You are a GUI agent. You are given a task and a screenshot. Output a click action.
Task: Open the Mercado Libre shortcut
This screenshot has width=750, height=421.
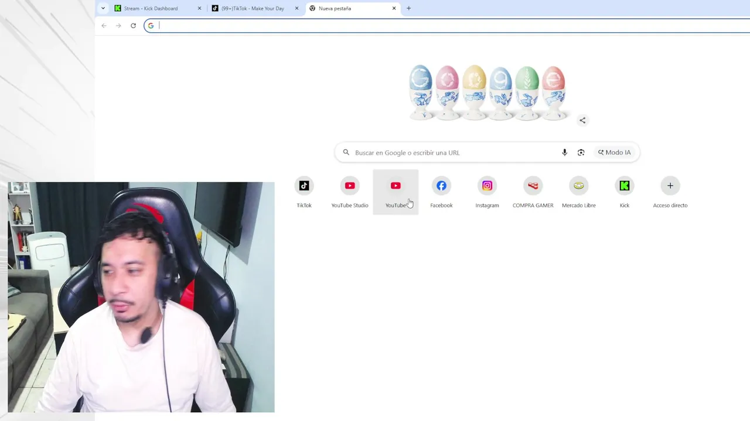click(578, 192)
